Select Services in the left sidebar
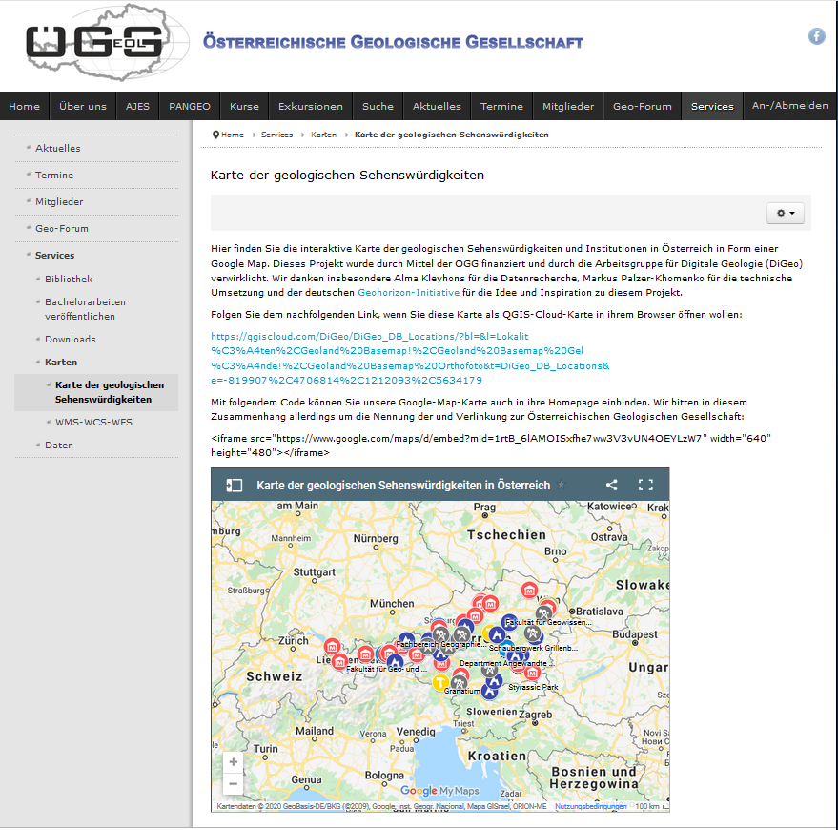Viewport: 838px width, 830px height. 54,255
